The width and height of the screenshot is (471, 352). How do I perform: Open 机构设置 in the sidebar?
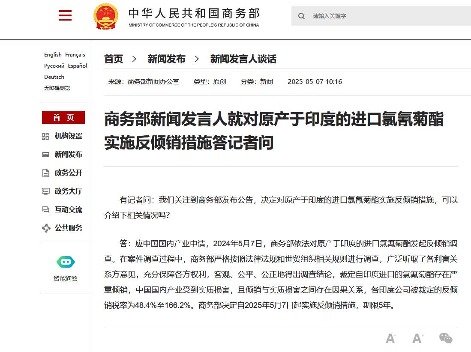(x=69, y=136)
